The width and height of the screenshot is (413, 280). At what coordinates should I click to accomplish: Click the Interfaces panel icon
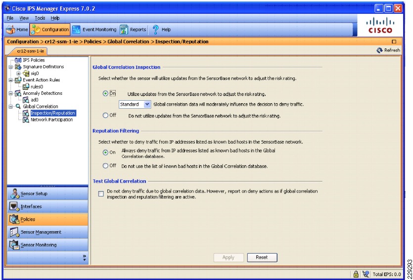[x=14, y=206]
